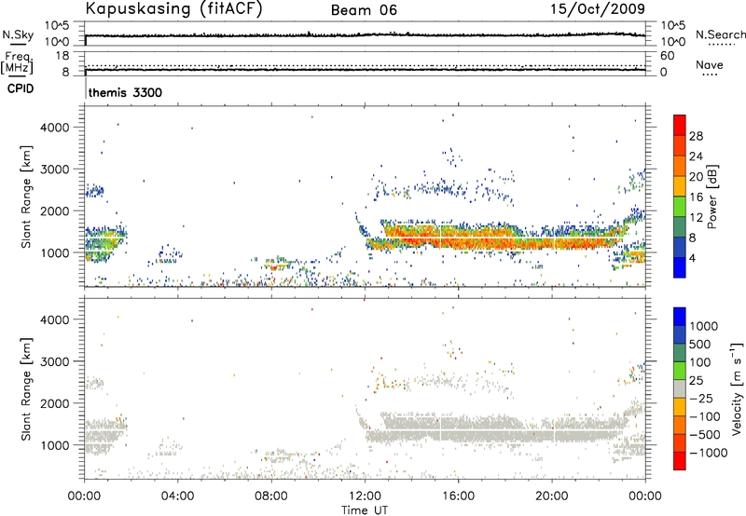Click the "100" label on Velocity color bar
The height and width of the screenshot is (516, 746).
[x=700, y=362]
